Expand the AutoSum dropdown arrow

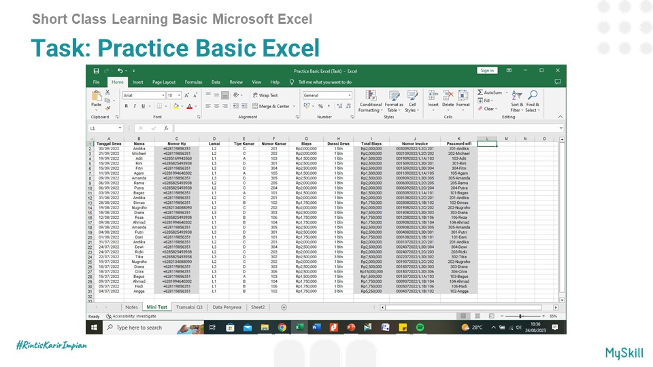[x=506, y=92]
